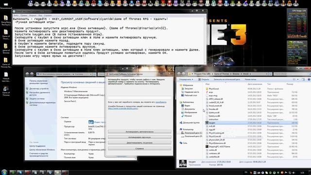Viewport: 311px width, 175px height.
Task: Open Notepad Файл menu
Action: point(16,15)
